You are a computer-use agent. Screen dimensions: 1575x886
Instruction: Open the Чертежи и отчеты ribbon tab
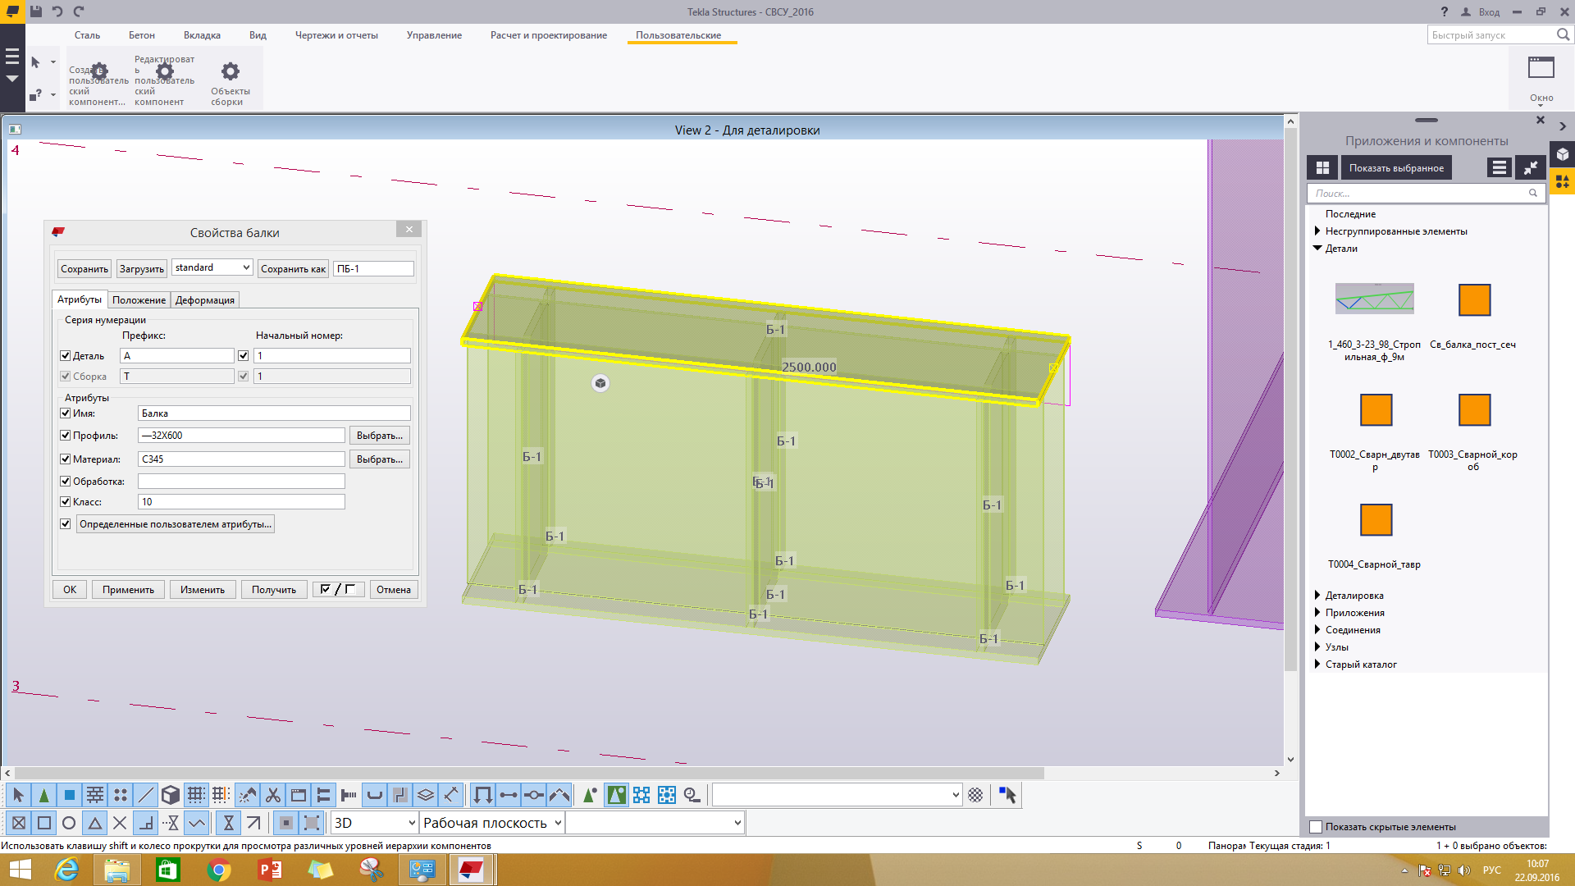pyautogui.click(x=336, y=35)
